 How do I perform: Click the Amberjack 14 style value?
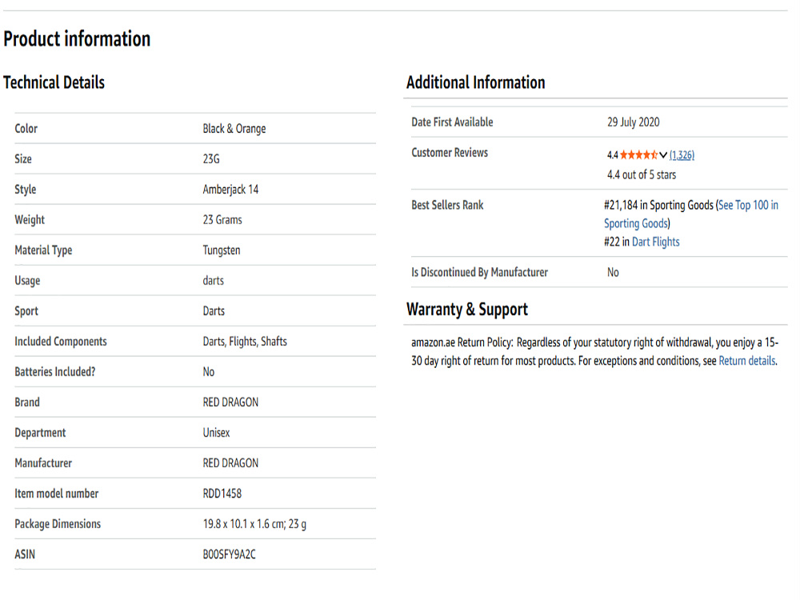coord(230,190)
